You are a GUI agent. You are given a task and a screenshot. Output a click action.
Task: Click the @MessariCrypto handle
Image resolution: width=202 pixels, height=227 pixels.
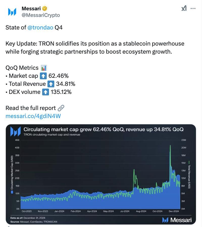[x=41, y=15]
